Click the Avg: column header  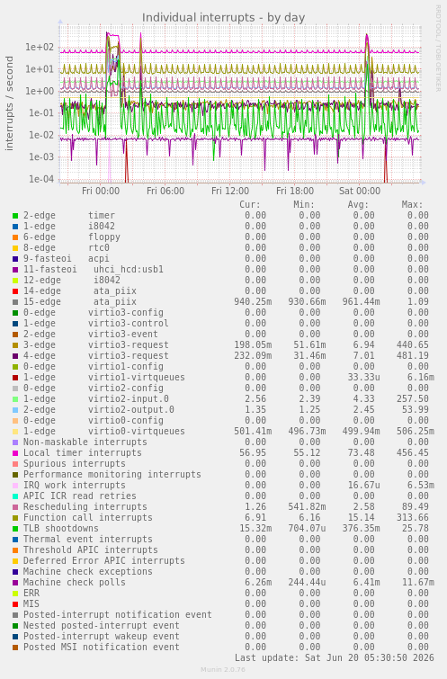pyautogui.click(x=358, y=204)
